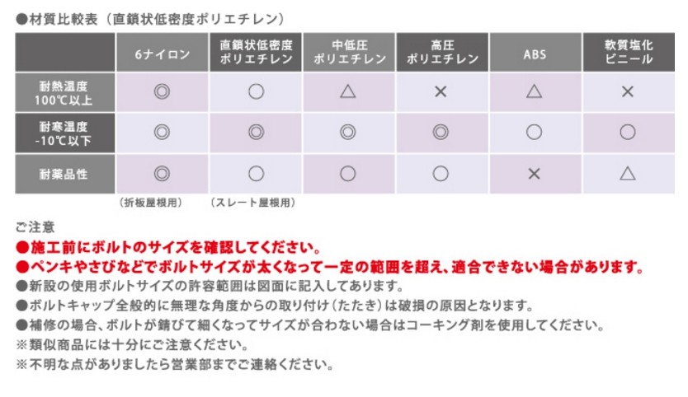Select the 6ナイロン column header
This screenshot has width=688, height=397.
[162, 53]
